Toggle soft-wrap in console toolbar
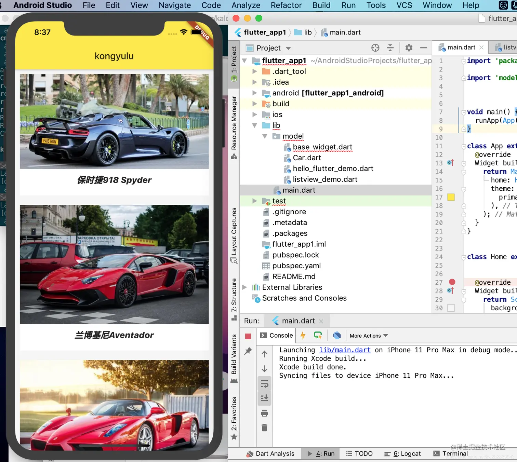The image size is (517, 462). pyautogui.click(x=264, y=384)
